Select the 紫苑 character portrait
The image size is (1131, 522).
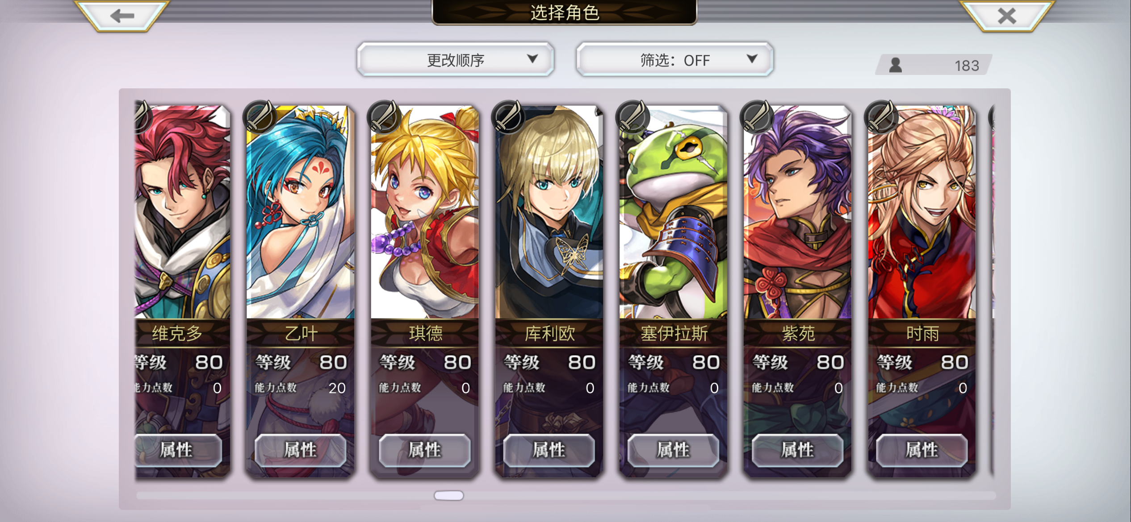coord(797,212)
